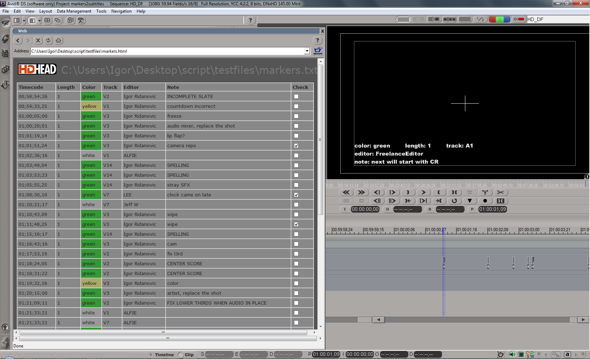
Task: Click the 01:00:01;09 position timecode field
Action: point(493,209)
